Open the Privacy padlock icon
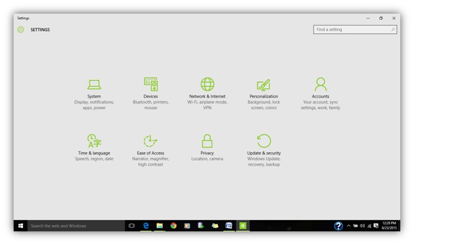The image size is (456, 245). pos(207,141)
